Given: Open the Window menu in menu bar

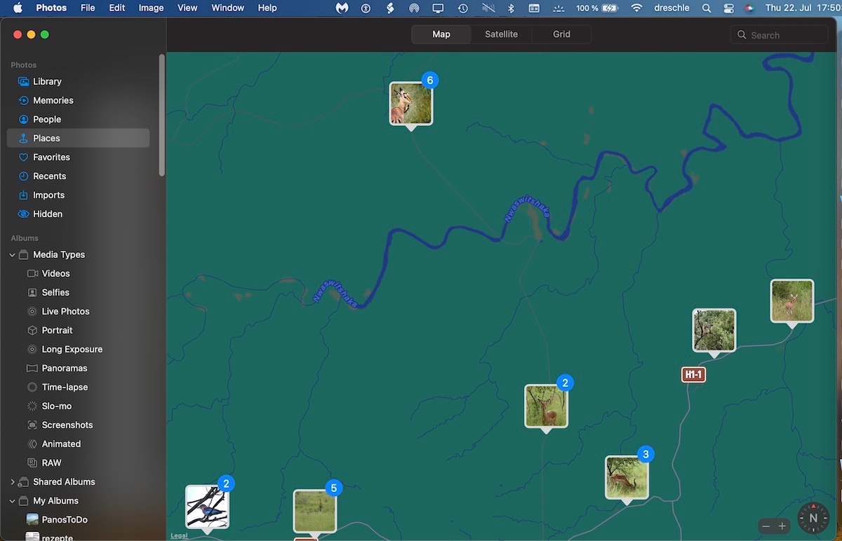Looking at the screenshot, I should coord(227,8).
